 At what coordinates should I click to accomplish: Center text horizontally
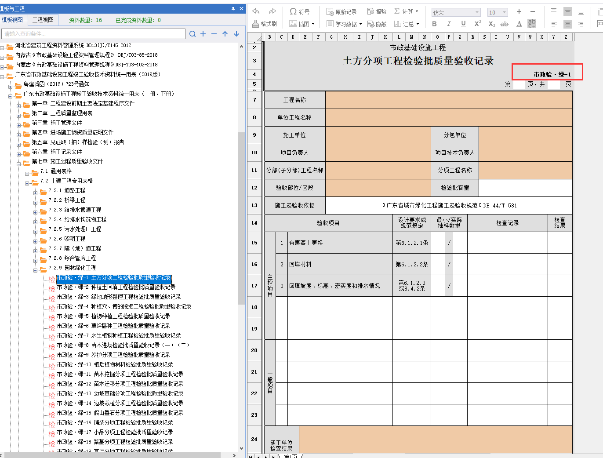click(x=568, y=24)
